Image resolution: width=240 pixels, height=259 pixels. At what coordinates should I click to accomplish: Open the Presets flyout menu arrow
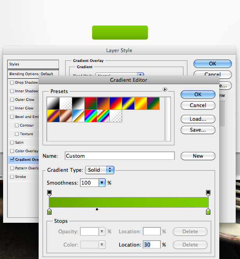pyautogui.click(x=165, y=89)
